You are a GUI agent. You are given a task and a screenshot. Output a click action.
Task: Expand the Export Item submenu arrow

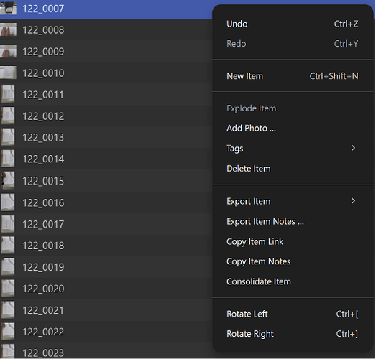coord(353,201)
